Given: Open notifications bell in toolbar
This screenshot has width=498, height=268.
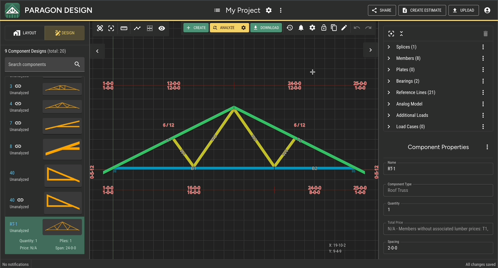Looking at the screenshot, I should click(x=301, y=28).
